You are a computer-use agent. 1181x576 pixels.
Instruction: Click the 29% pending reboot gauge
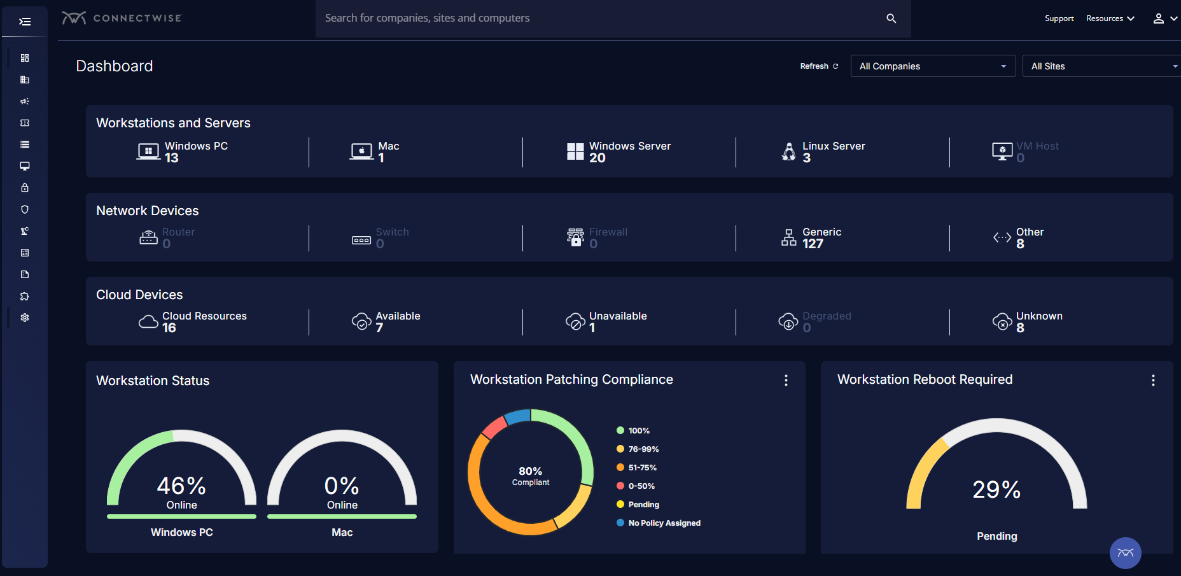996,465
